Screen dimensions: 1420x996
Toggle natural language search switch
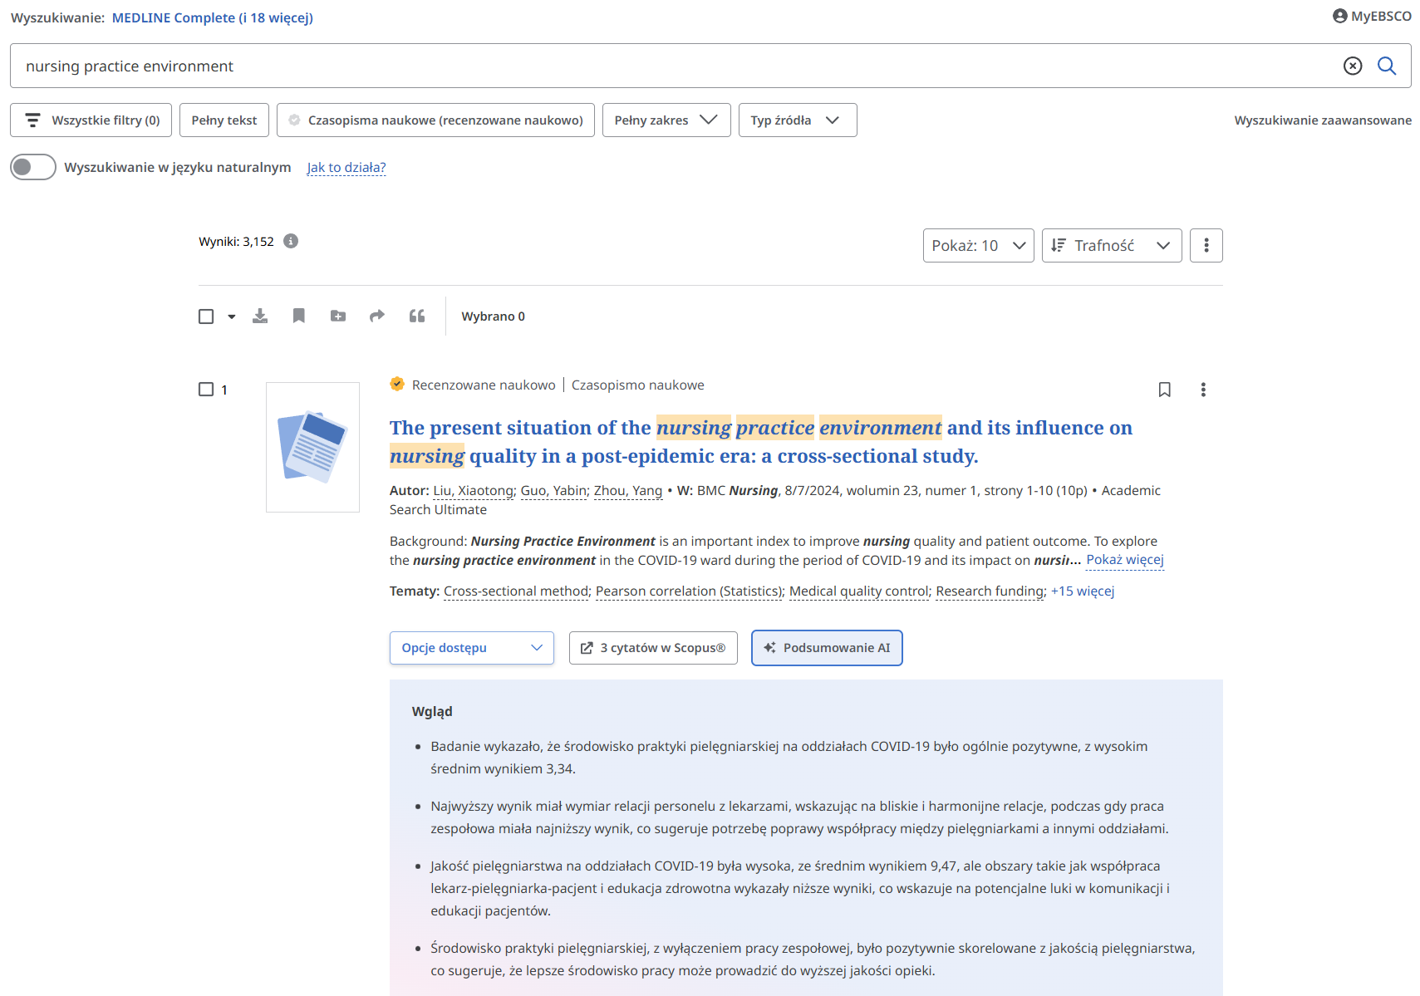pyautogui.click(x=33, y=167)
